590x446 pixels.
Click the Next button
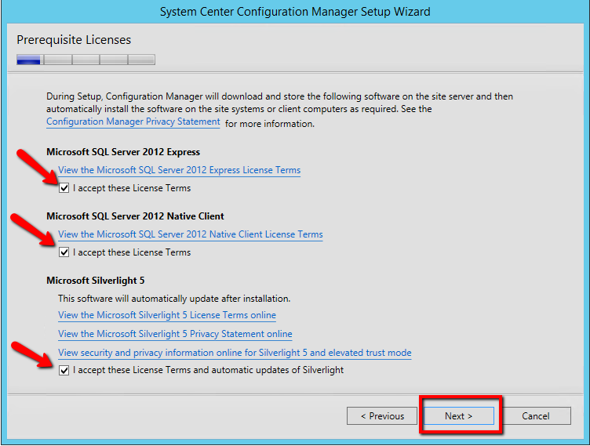coord(459,416)
